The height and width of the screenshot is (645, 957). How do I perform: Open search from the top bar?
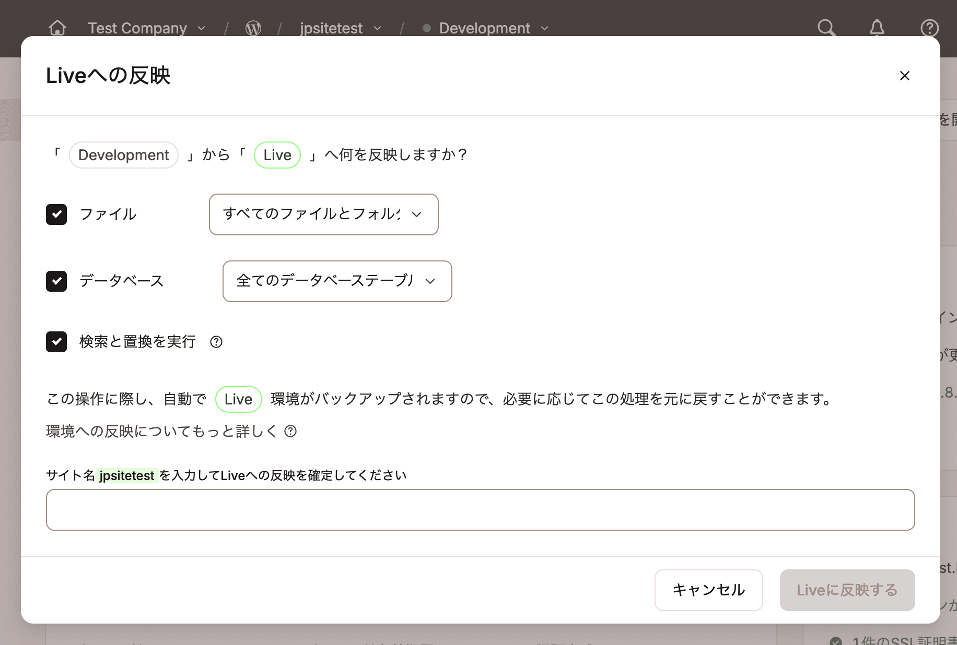[x=826, y=28]
